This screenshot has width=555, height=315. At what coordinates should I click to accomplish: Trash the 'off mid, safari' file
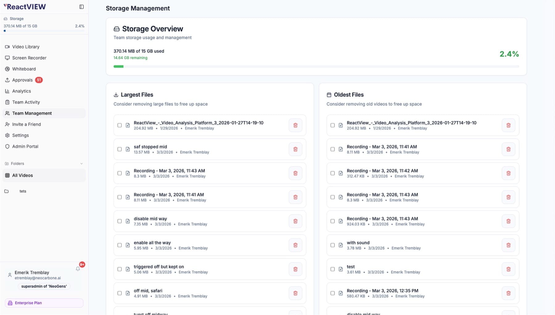coord(295,293)
